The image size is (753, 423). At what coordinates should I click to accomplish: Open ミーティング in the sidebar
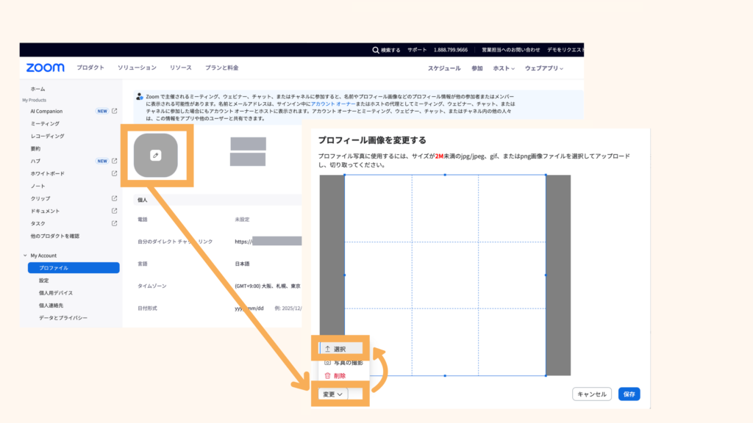click(x=45, y=123)
